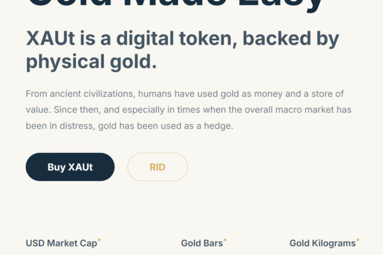Click the asterisk beside Gold Kilograms
The height and width of the screenshot is (255, 383).
click(357, 240)
